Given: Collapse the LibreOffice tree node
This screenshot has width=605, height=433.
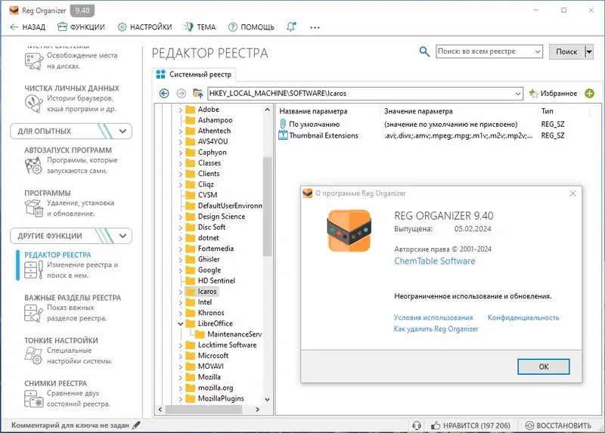Looking at the screenshot, I should click(x=180, y=323).
